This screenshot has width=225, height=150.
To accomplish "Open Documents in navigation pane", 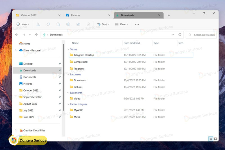I will 28,77.
